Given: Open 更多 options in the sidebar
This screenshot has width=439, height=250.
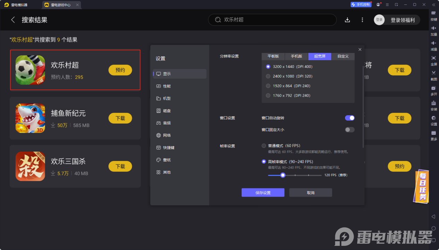Looking at the screenshot, I should [x=433, y=135].
